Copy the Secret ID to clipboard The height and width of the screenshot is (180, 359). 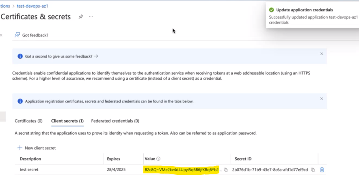(313, 169)
